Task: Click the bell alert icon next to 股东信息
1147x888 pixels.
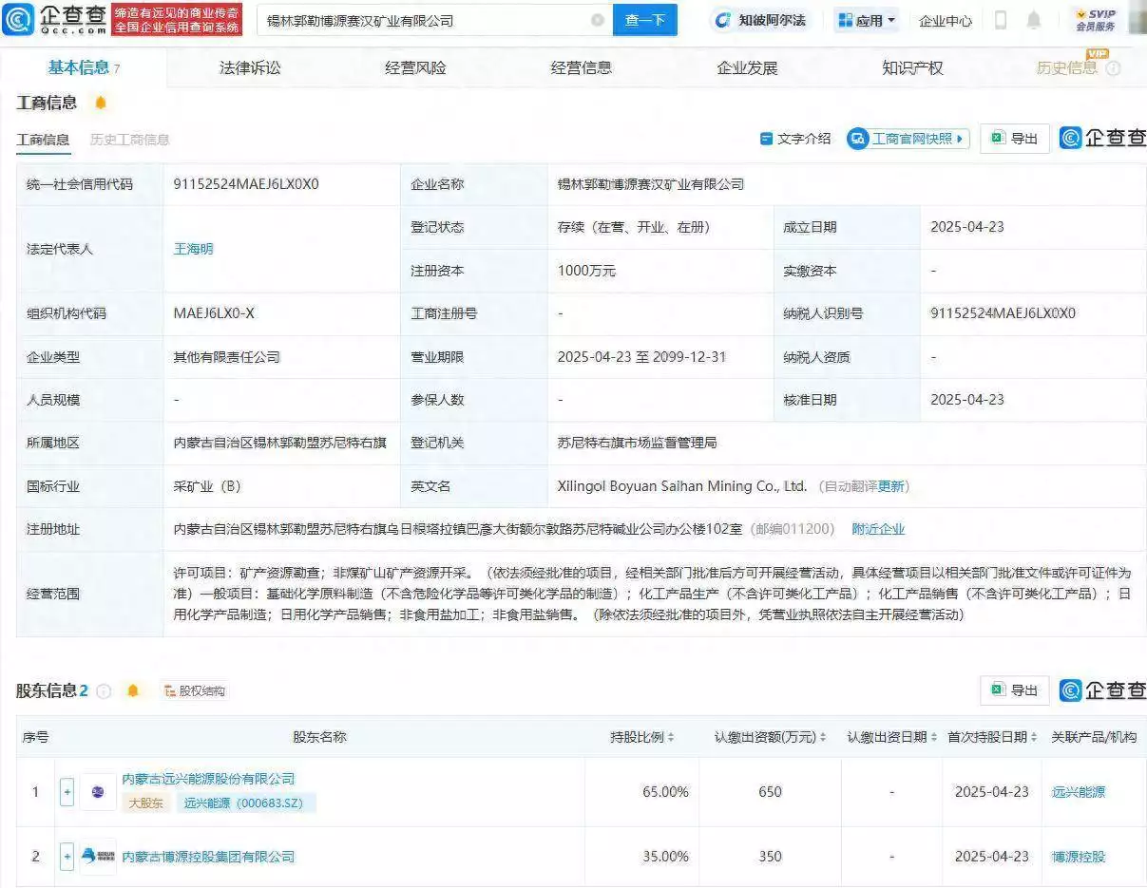Action: pyautogui.click(x=132, y=690)
